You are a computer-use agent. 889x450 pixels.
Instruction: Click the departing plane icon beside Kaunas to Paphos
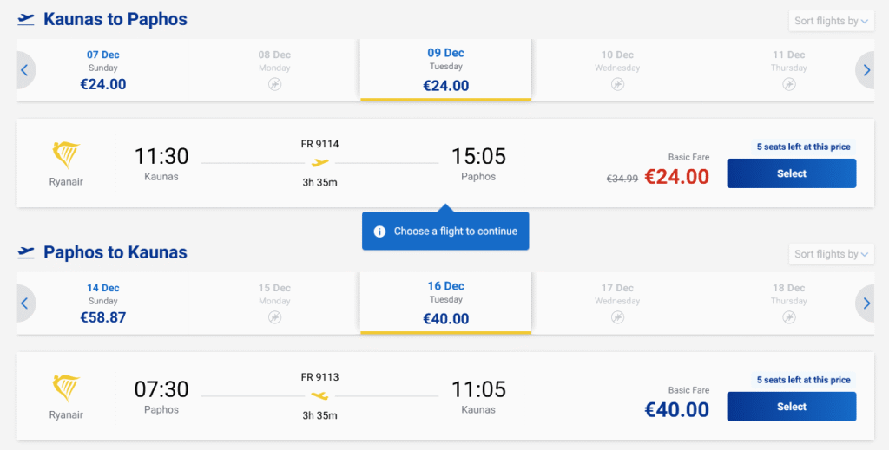27,19
